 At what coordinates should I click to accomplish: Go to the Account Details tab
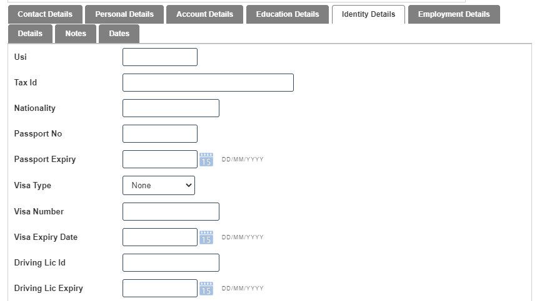(204, 14)
